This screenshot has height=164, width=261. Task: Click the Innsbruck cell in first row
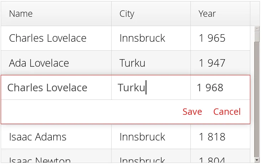(151, 38)
